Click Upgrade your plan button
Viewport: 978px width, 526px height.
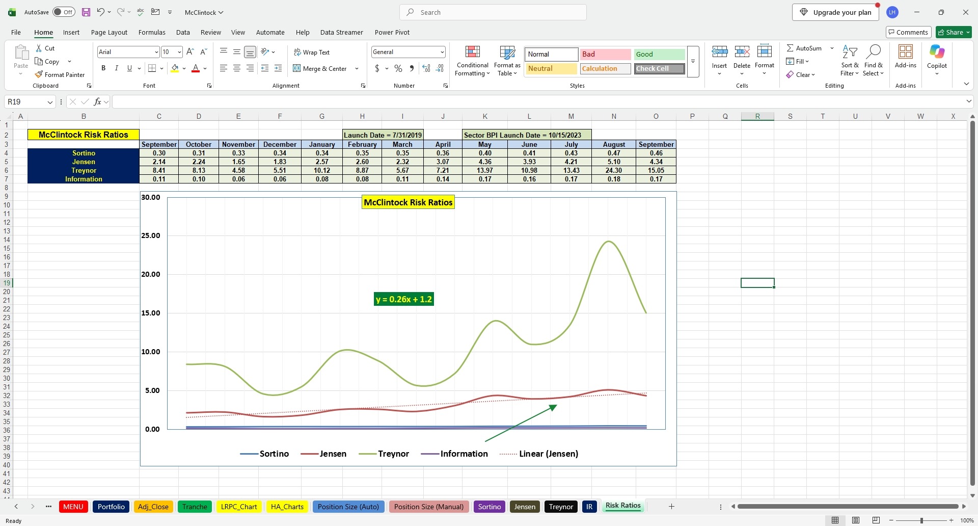835,12
